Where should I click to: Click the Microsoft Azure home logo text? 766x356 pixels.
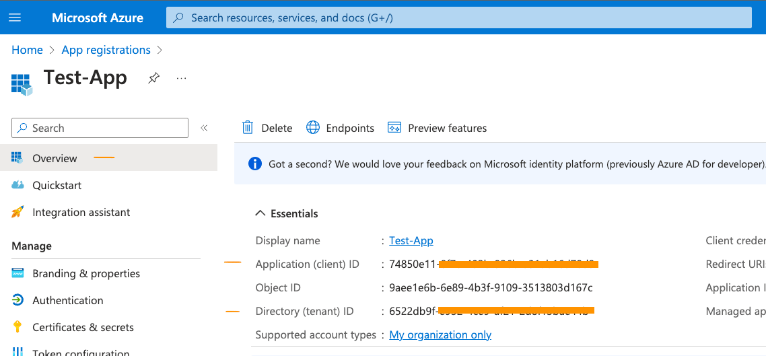98,18
